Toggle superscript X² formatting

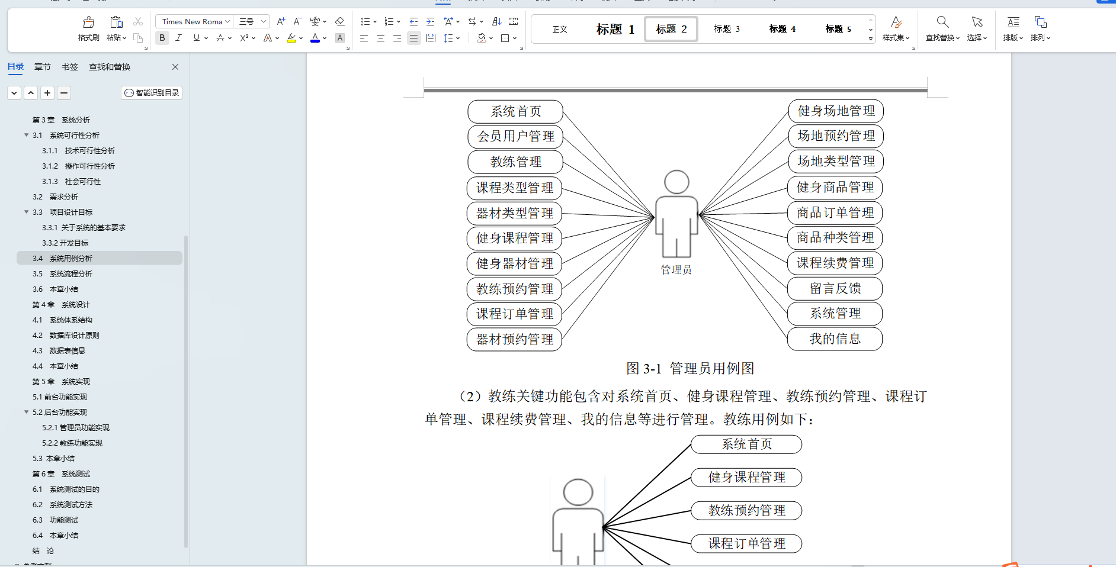tap(243, 38)
